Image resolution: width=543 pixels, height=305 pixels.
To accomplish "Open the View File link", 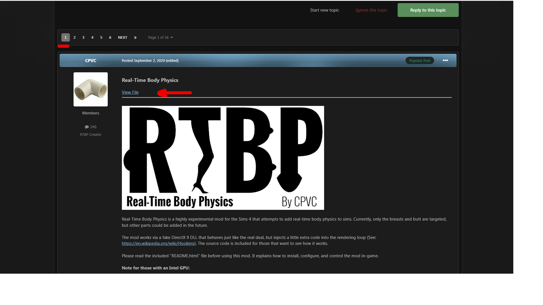I will tap(130, 92).
